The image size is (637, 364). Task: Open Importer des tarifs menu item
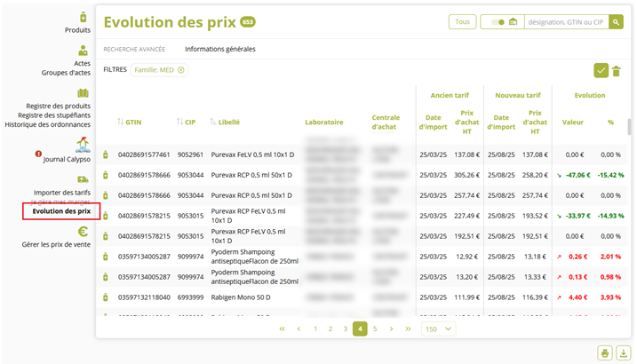62,193
